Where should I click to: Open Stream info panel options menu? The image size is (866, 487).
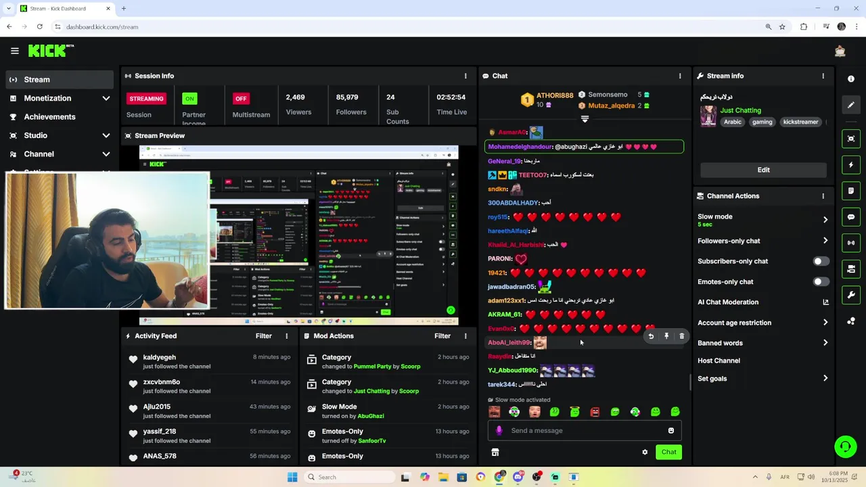tap(823, 76)
